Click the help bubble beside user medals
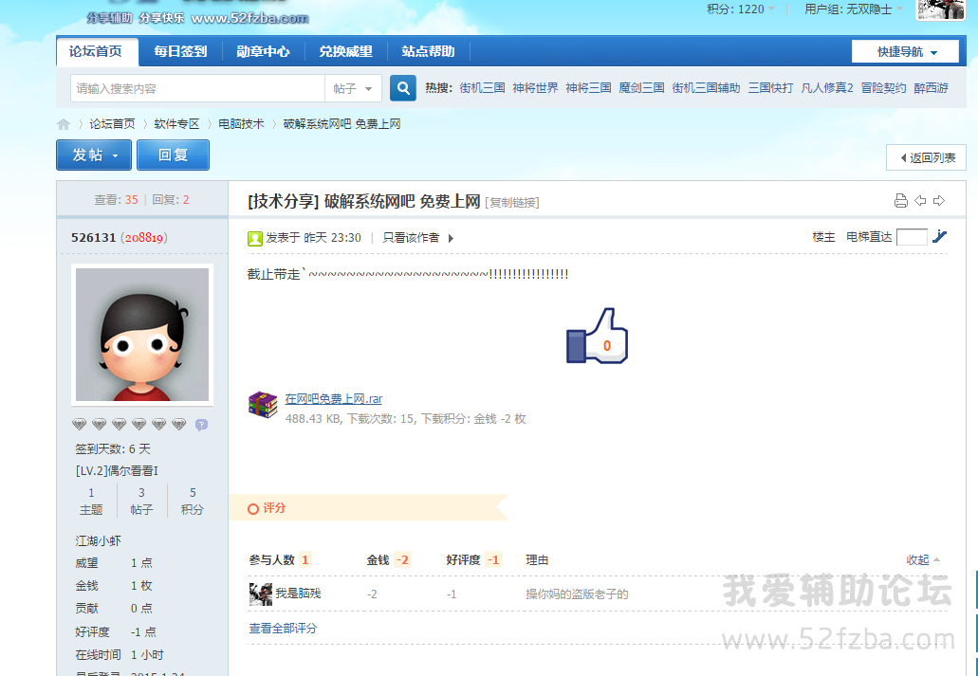Viewport: 978px width, 676px height. [x=201, y=425]
